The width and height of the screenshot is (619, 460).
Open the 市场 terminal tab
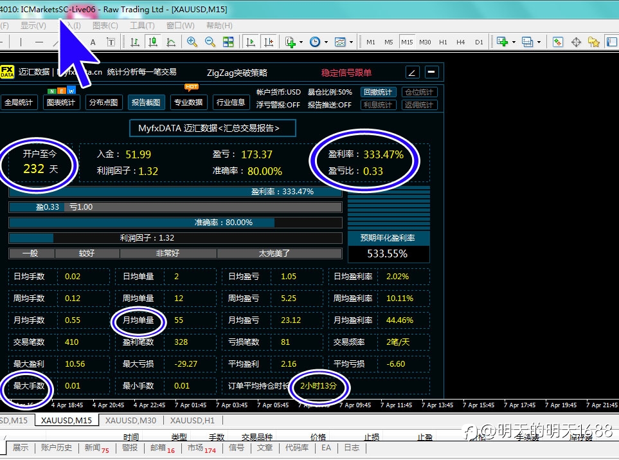pyautogui.click(x=201, y=448)
